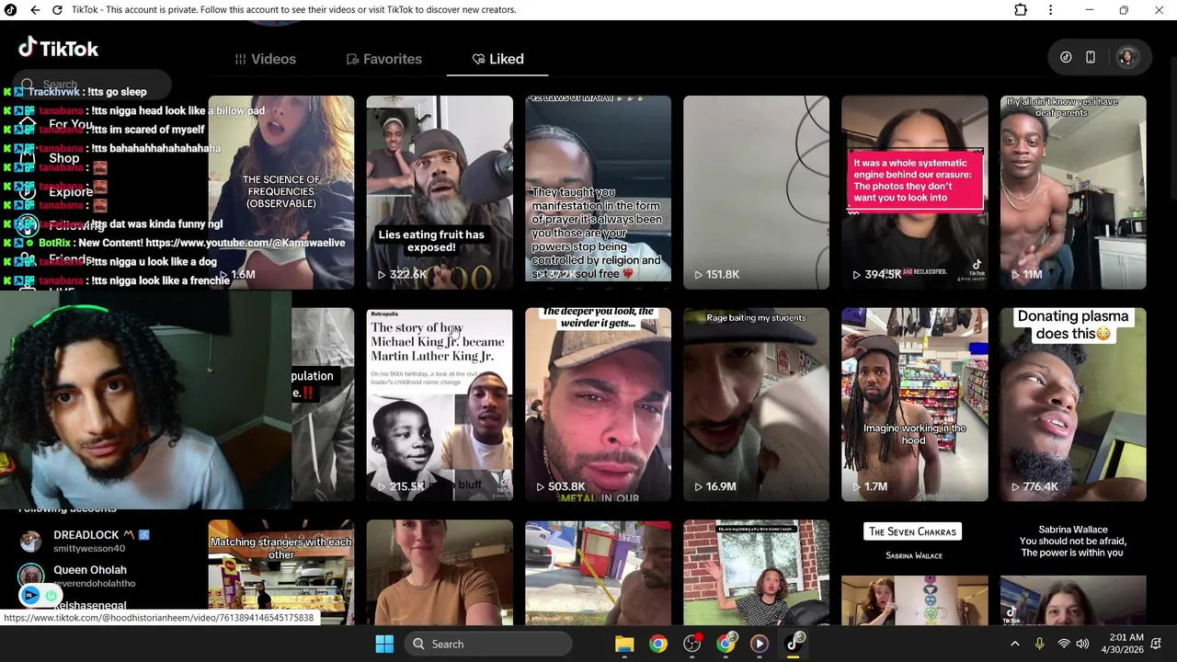The height and width of the screenshot is (662, 1177).
Task: Open Wi-Fi network settings in tray
Action: click(x=1064, y=644)
